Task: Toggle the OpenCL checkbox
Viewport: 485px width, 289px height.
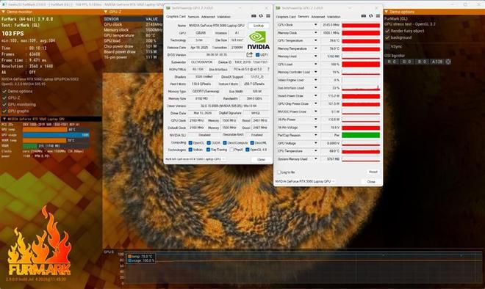Action: point(190,143)
